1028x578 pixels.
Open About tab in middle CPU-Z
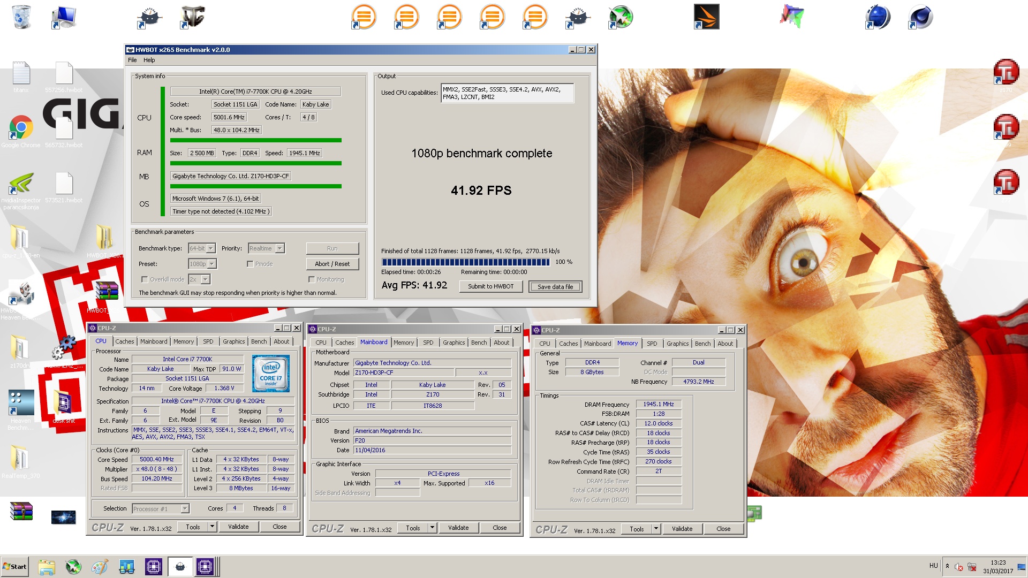[x=501, y=343]
